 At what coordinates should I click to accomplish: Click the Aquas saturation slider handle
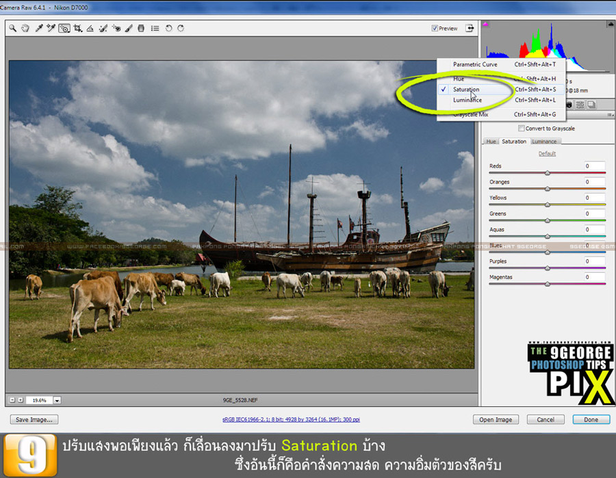coord(548,236)
